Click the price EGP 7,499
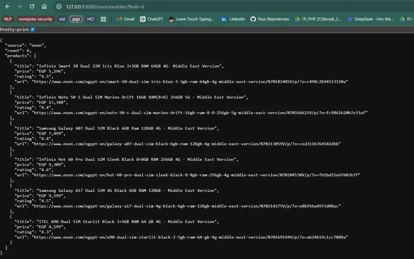The height and width of the screenshot is (259, 414). pos(51,133)
